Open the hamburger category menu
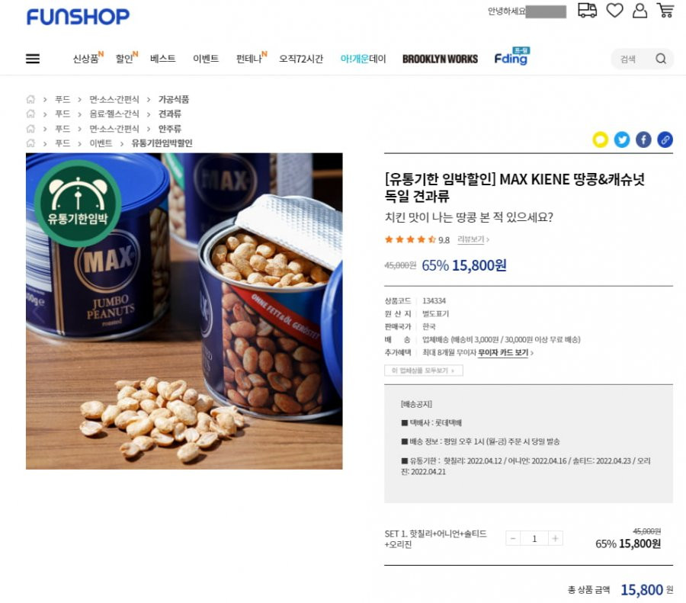This screenshot has width=686, height=603. tap(33, 59)
